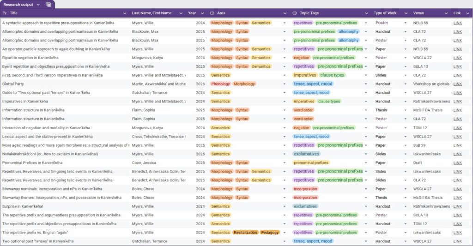Select the Revitalization area chip

coord(245,233)
